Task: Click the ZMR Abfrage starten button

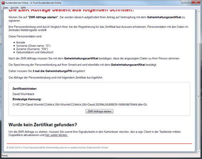Action: [x=99, y=111]
